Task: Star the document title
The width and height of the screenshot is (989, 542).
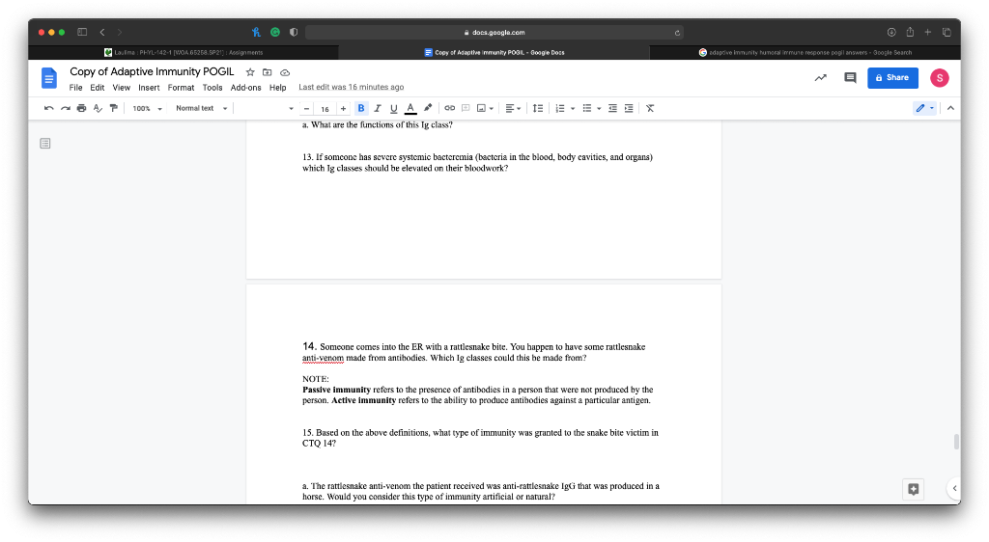Action: [250, 72]
